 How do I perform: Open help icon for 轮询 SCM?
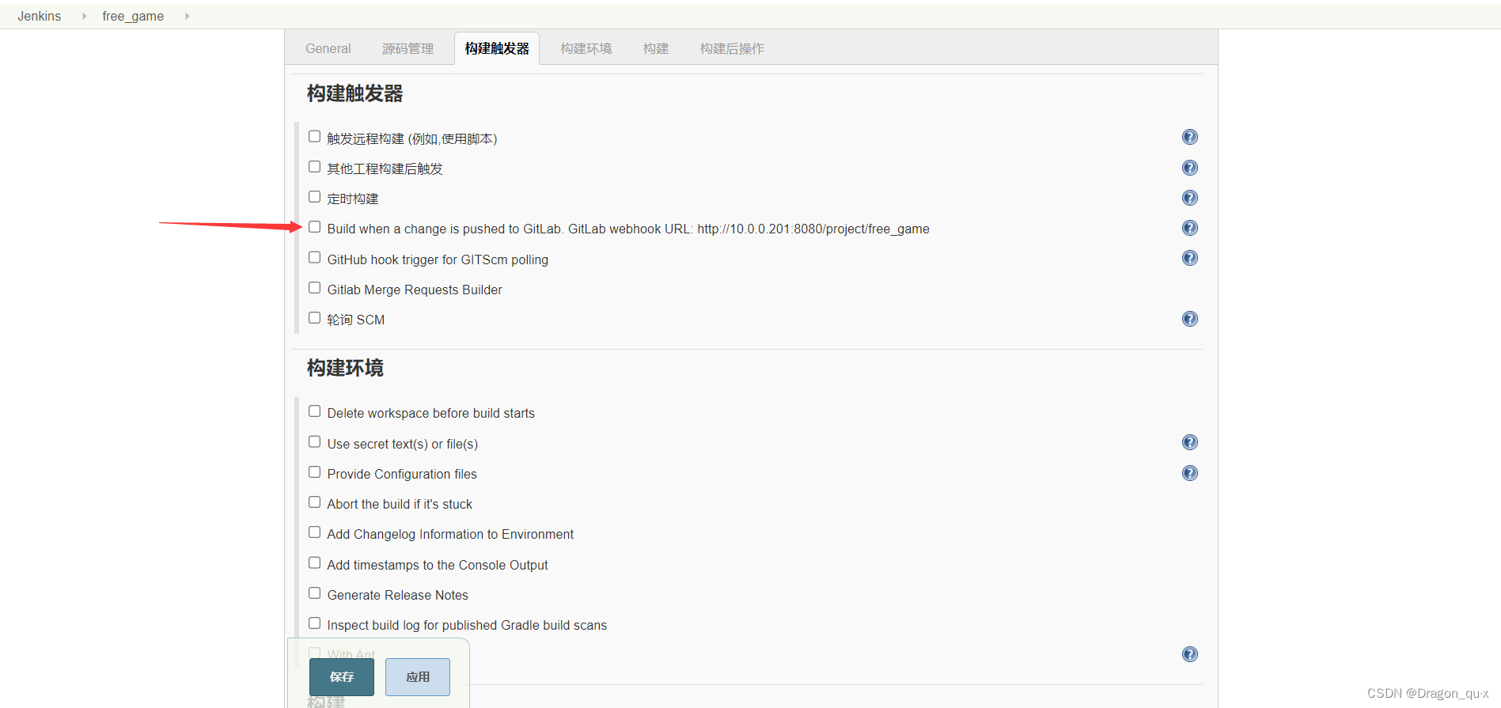click(1189, 319)
